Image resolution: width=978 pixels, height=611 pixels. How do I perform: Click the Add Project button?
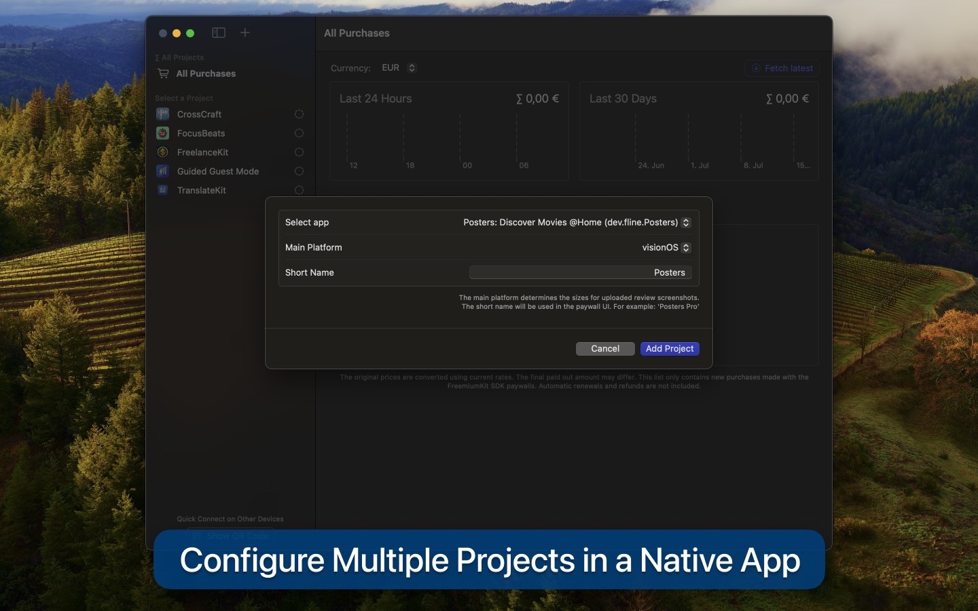coord(670,348)
